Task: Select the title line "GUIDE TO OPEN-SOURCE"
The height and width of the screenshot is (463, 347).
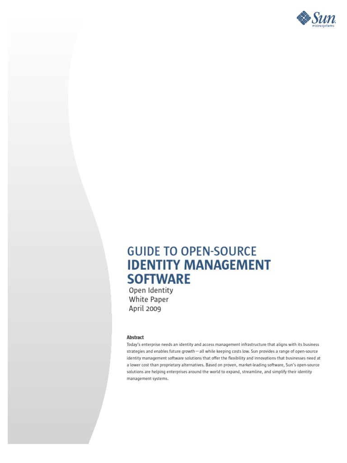Action: (x=192, y=251)
